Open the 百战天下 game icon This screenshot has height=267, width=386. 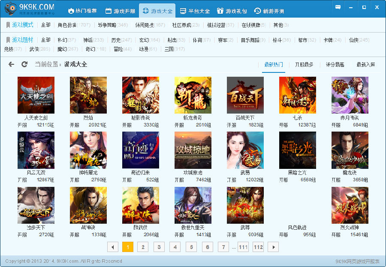coord(245,95)
